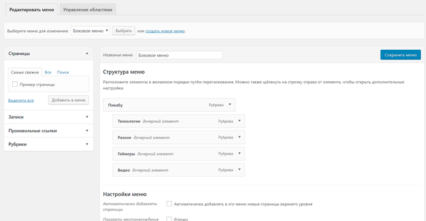Open the Управление областями tab

click(88, 10)
